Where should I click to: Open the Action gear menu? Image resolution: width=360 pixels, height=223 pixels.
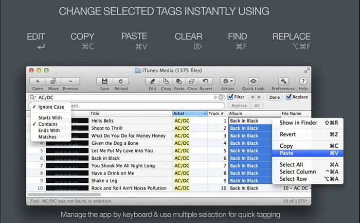click(x=227, y=81)
